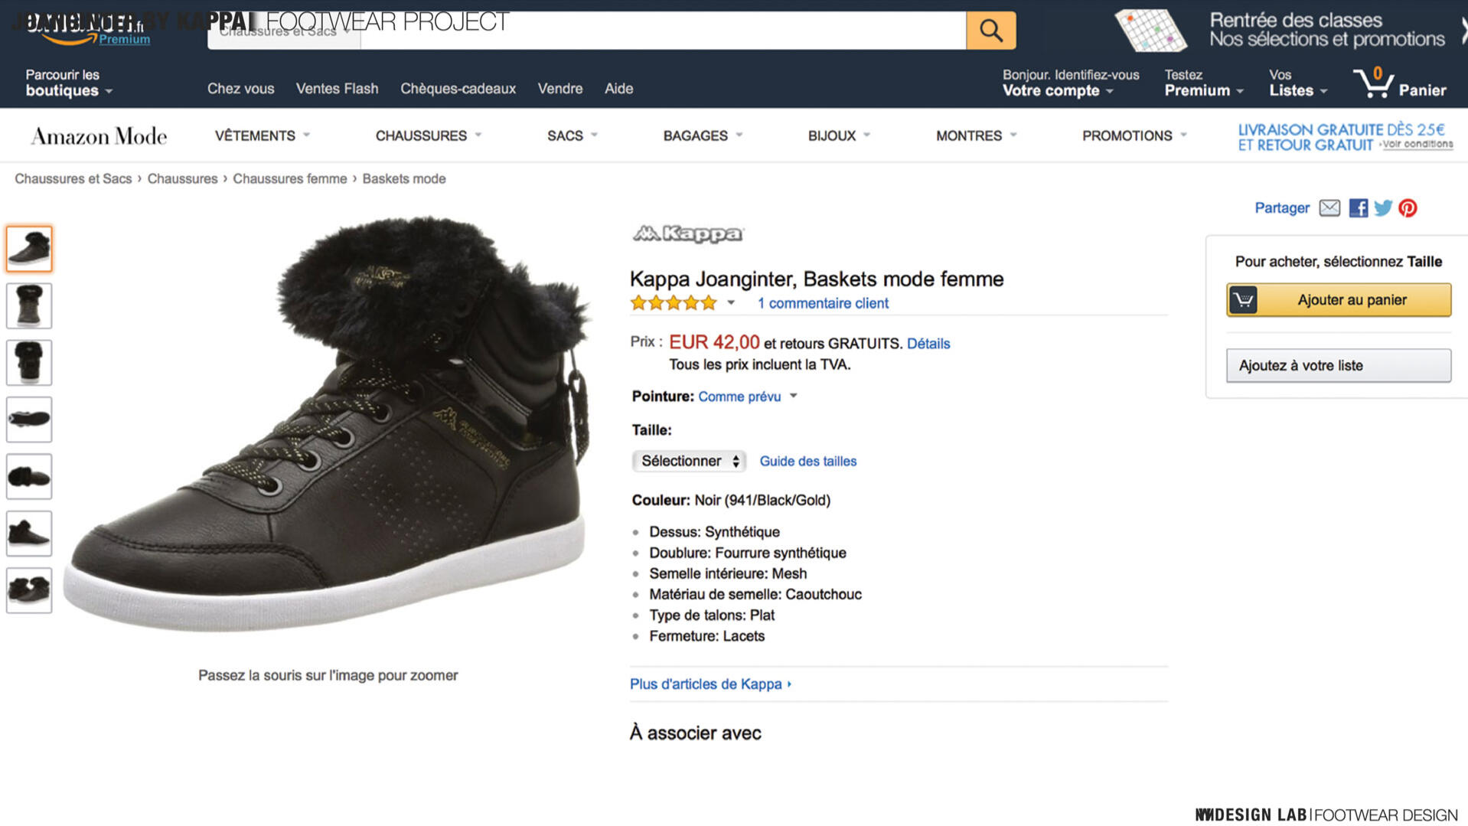Open the Chaussures et Sacs search category dropdown
Viewport: 1468px width, 826px height.
click(284, 32)
